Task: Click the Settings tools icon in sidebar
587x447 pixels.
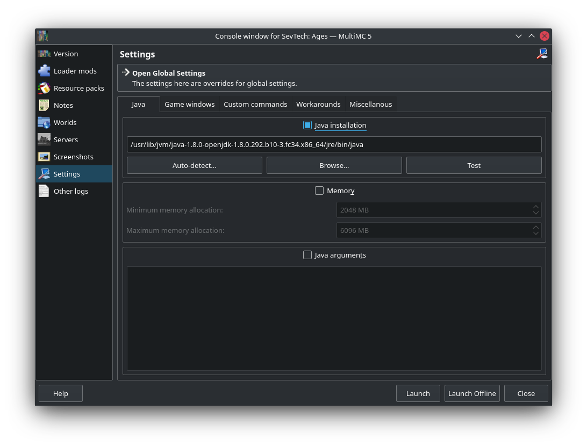Action: [44, 174]
